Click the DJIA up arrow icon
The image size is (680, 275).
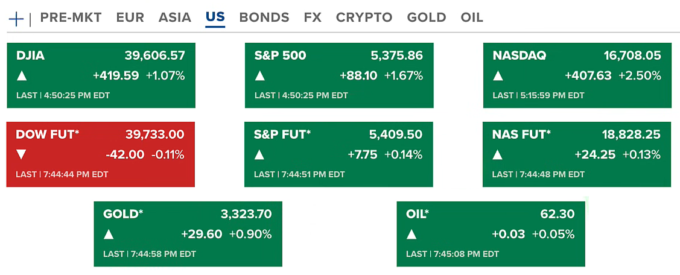coord(22,76)
